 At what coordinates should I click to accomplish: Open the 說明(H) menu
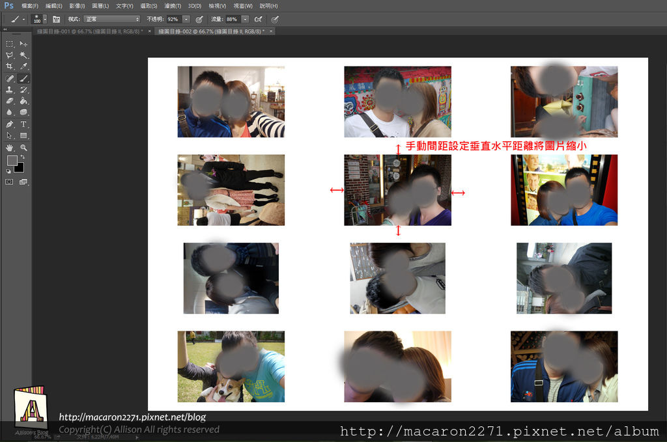click(x=269, y=6)
